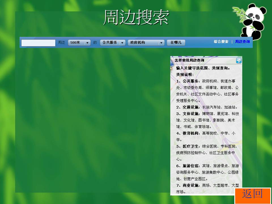
Task: Select the 周边查询 tab
Action: click(242, 42)
